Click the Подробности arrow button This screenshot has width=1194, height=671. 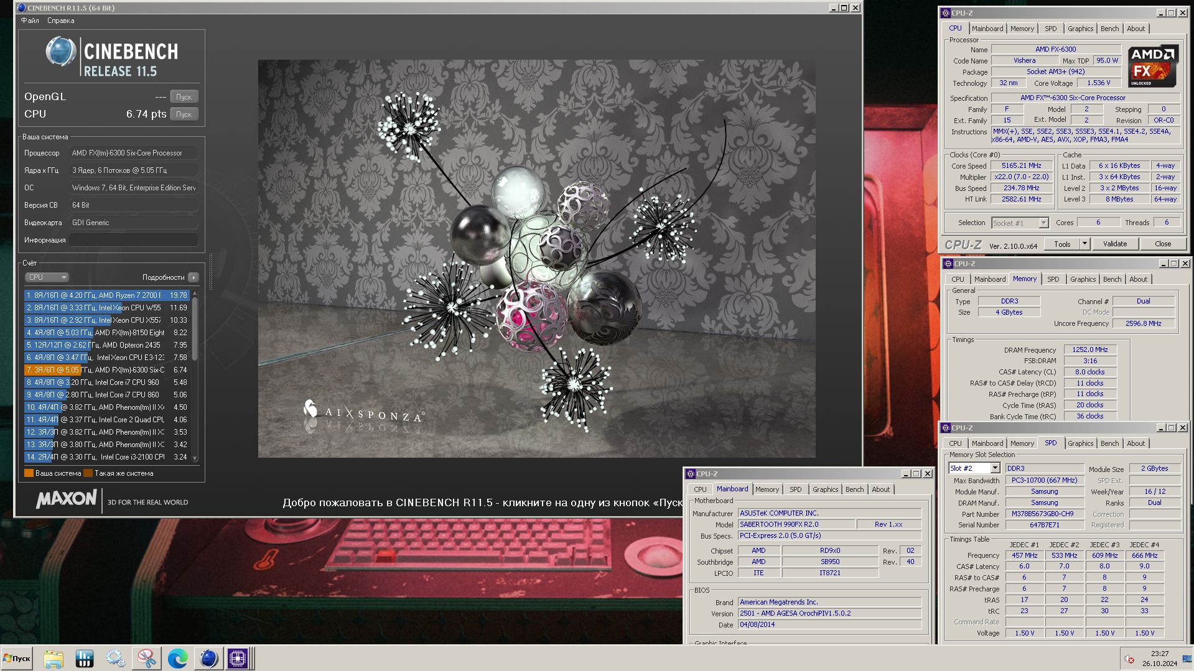[x=194, y=277]
